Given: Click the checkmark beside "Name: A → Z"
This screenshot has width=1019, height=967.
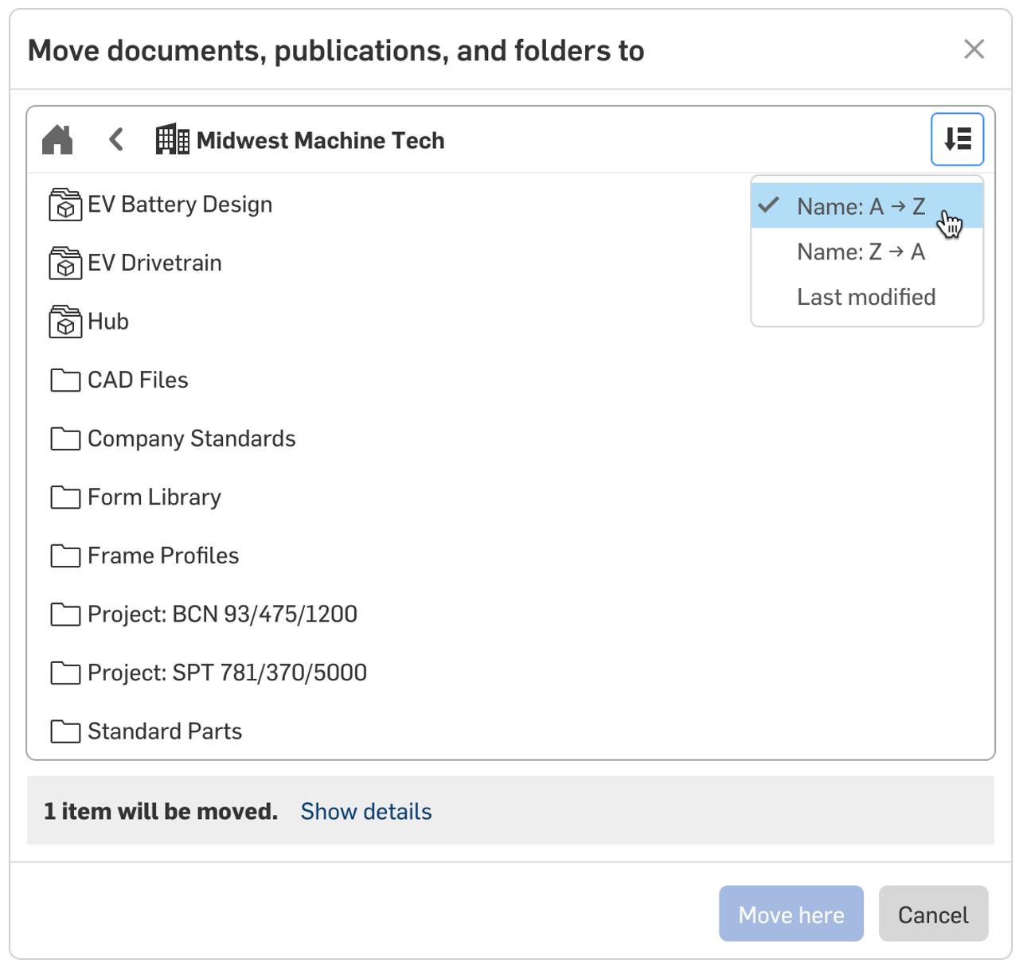Looking at the screenshot, I should point(767,206).
